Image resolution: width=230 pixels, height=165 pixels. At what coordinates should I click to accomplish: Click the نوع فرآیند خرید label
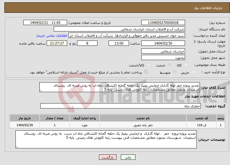tap(213, 72)
